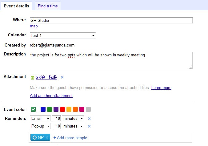Choose the purple event color

point(56,109)
